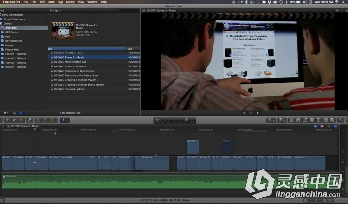Sort list by the Start column header
The image size is (348, 204).
click(x=133, y=49)
